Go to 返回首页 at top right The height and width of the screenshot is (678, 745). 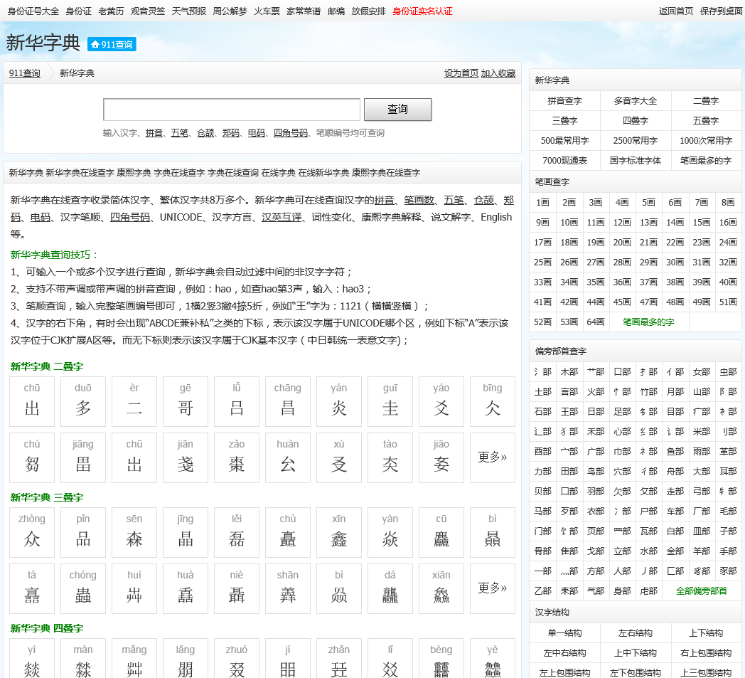675,11
